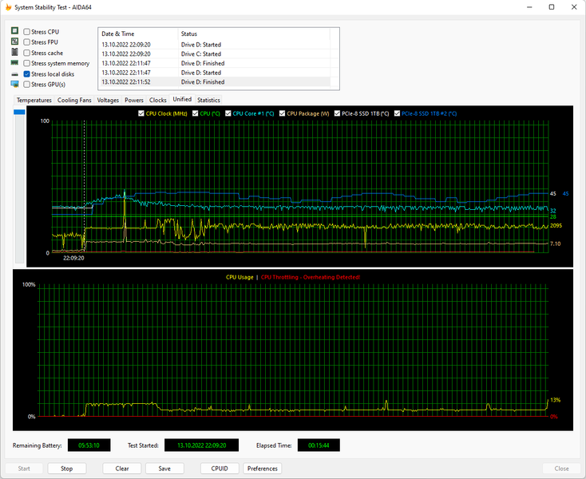The image size is (586, 479).
Task: Click the RAM module icon beside Stress system memory
Action: pyautogui.click(x=14, y=62)
